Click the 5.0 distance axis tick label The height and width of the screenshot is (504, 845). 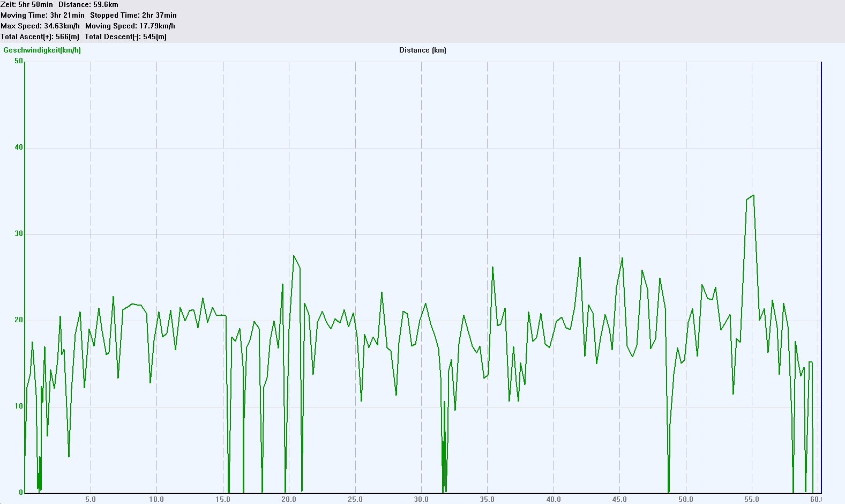point(91,499)
